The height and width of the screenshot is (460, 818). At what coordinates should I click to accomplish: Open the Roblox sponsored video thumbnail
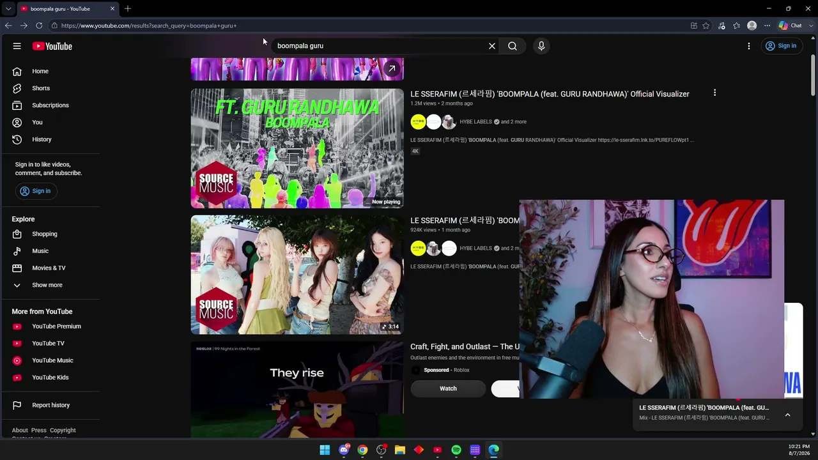pyautogui.click(x=297, y=389)
